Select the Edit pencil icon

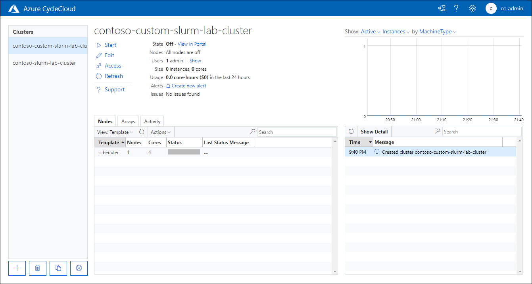(x=100, y=55)
